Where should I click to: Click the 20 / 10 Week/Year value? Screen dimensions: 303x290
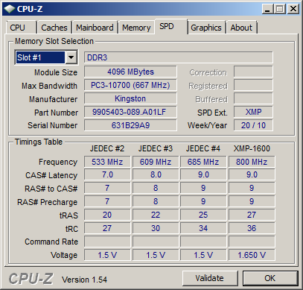pos(253,125)
